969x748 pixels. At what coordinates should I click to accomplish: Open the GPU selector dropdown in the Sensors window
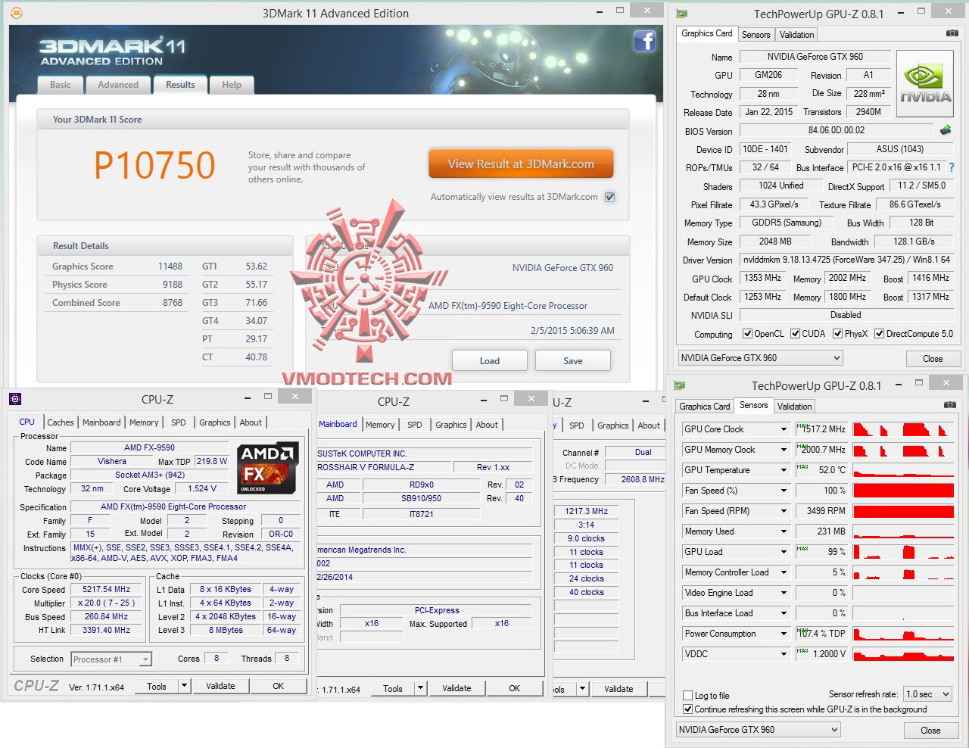pos(758,730)
